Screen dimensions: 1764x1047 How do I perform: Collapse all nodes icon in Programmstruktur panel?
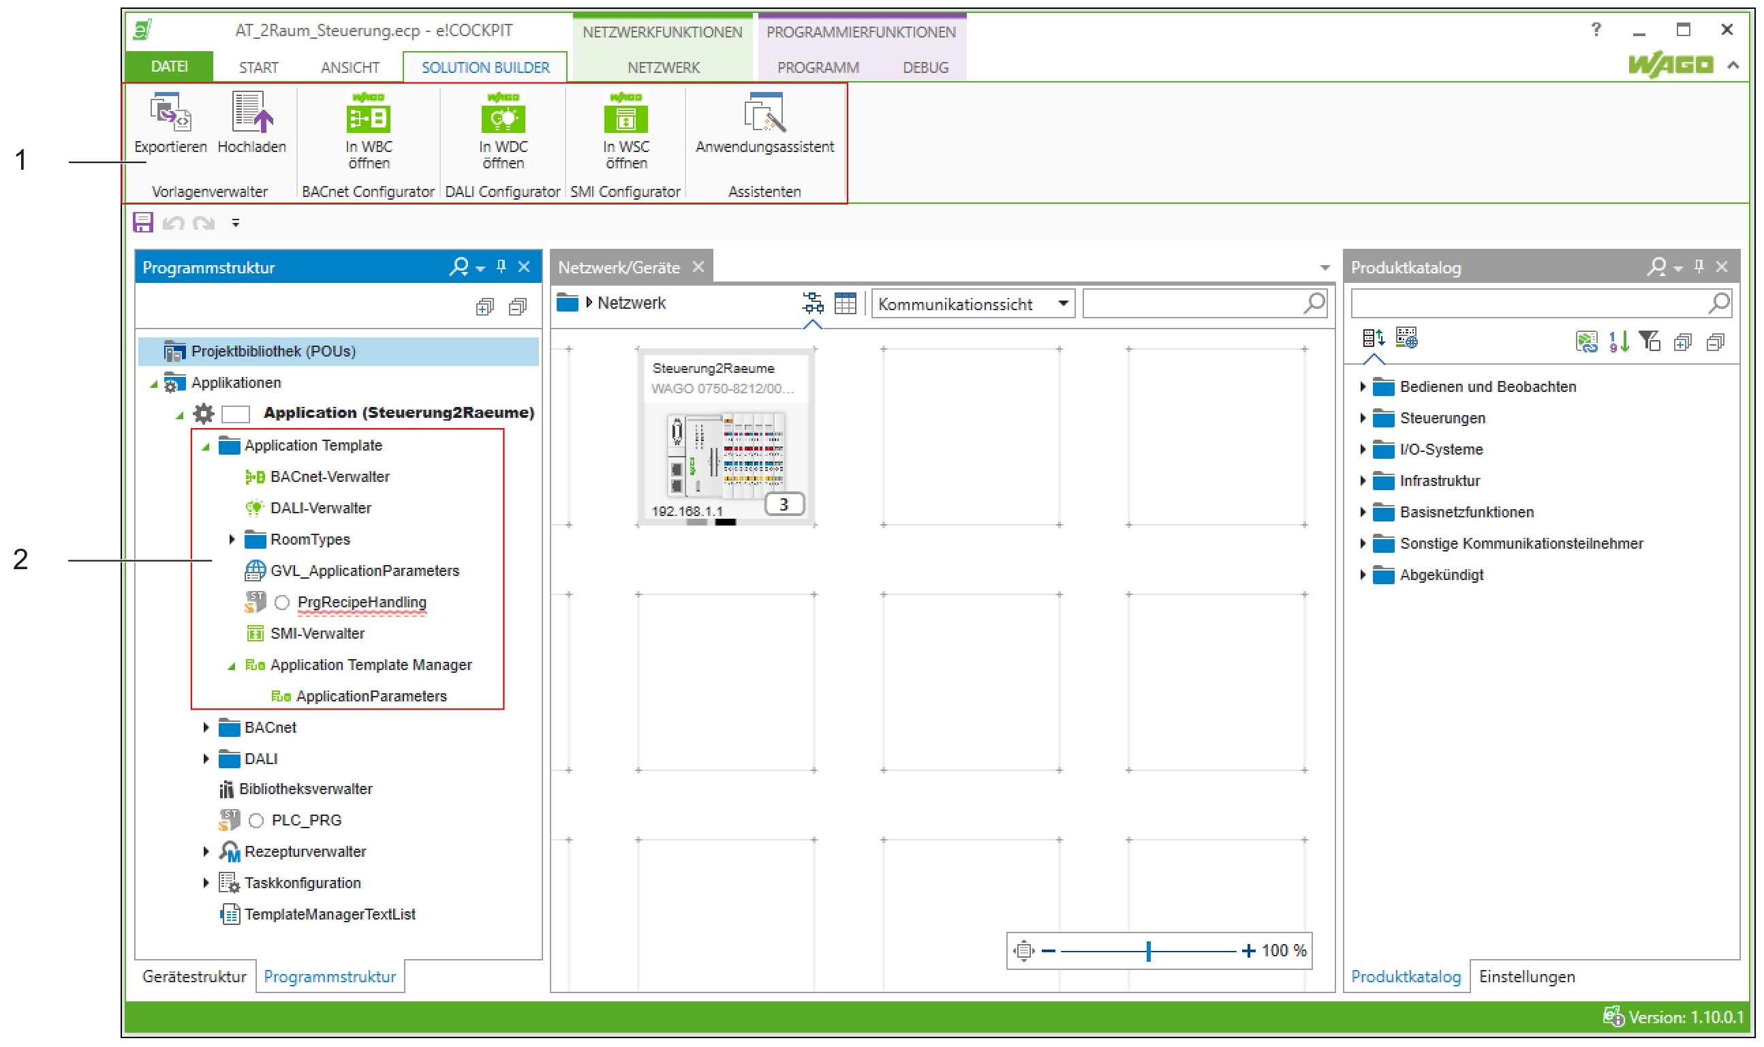click(x=518, y=307)
